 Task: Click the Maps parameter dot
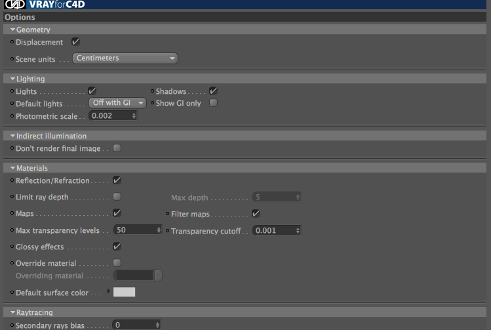click(12, 213)
